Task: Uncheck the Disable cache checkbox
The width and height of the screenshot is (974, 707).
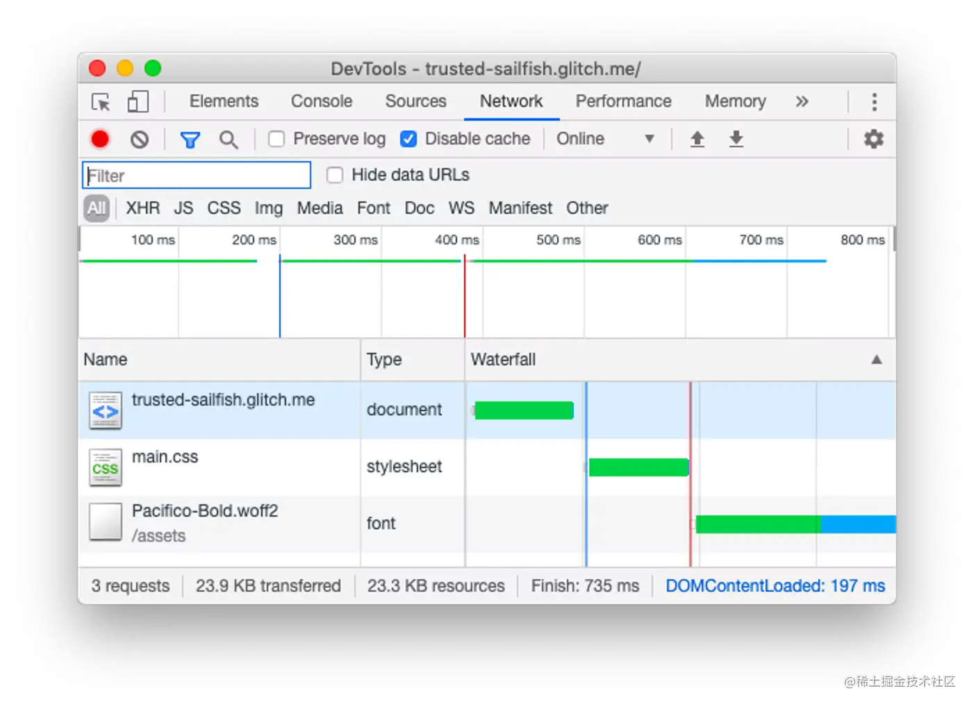Action: (408, 140)
